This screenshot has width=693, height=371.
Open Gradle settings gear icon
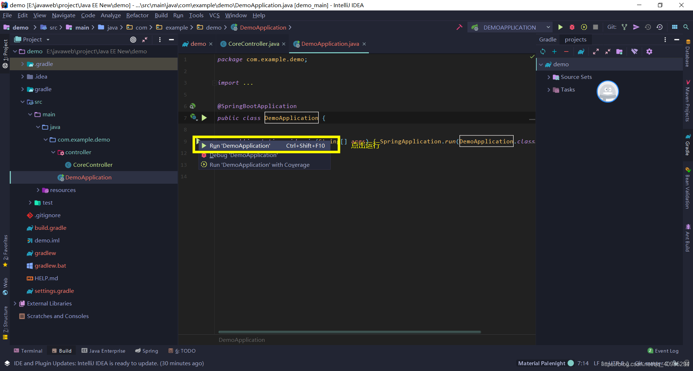tap(649, 52)
